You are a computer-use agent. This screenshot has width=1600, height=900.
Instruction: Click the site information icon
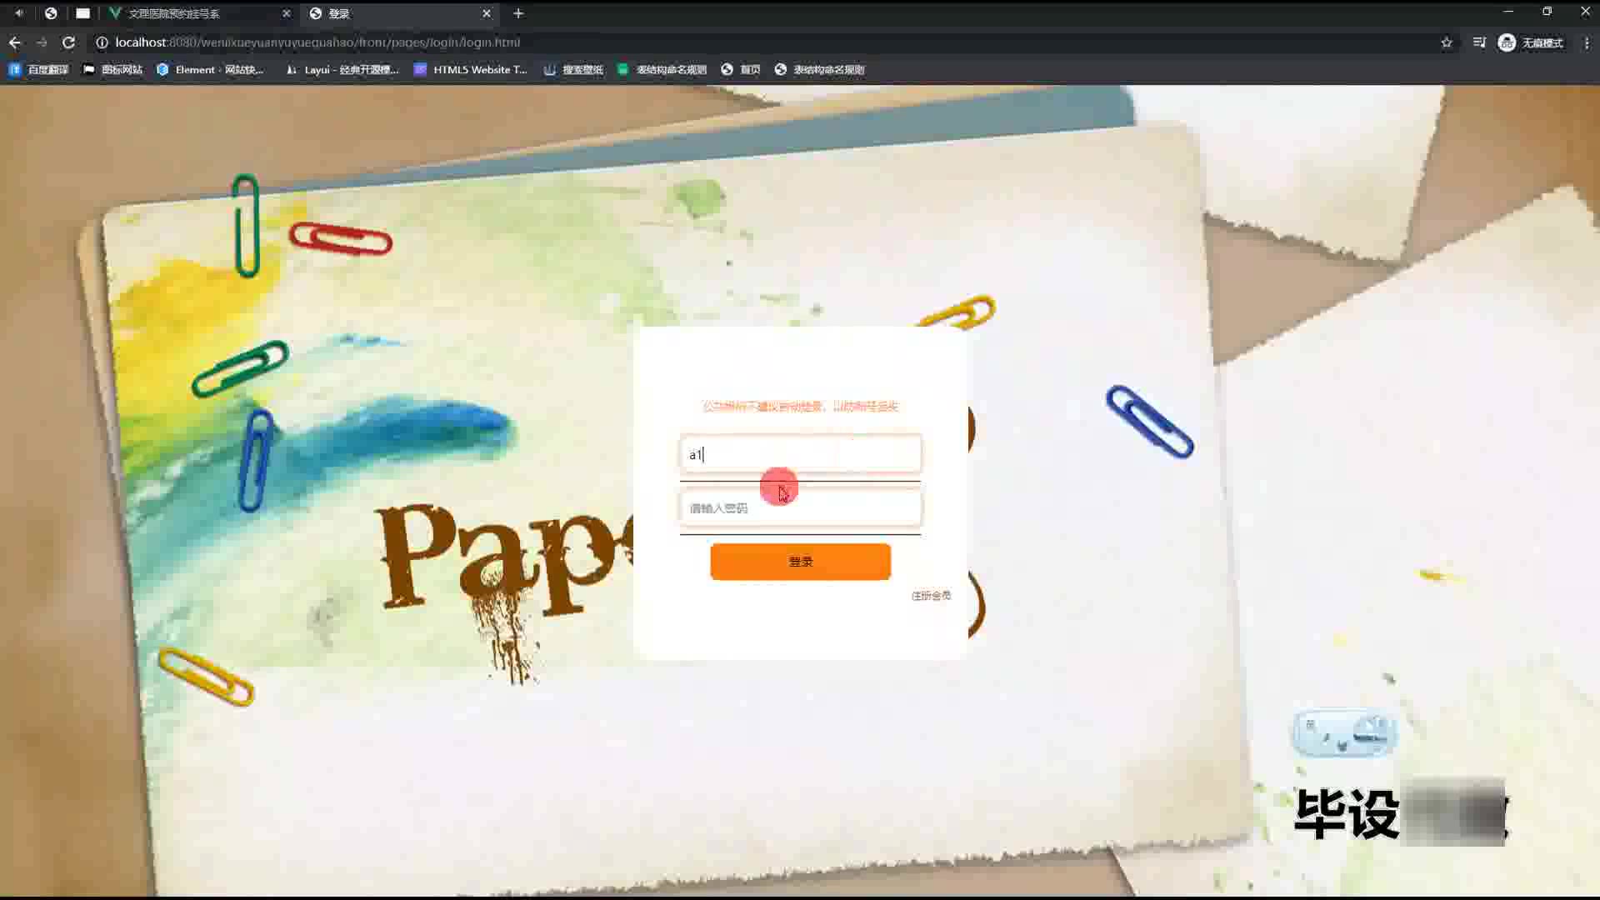click(102, 42)
